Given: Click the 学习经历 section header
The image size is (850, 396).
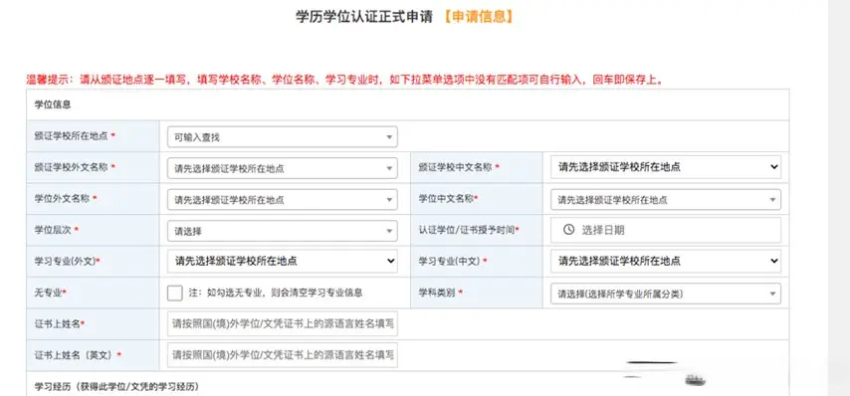Looking at the screenshot, I should coord(116,387).
